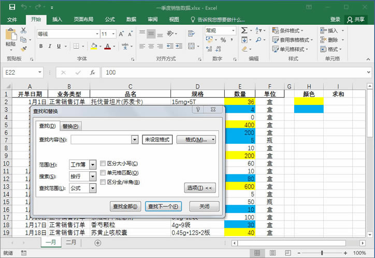Image resolution: width=375 pixels, height=258 pixels.
Task: Open the 范围 dropdown showing 工作簿
Action: 93,165
